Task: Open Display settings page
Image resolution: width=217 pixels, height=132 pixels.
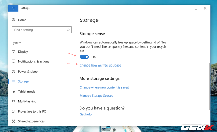Action: pyautogui.click(x=23, y=52)
